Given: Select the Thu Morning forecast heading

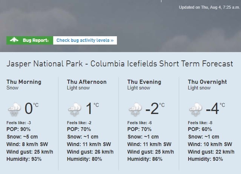Looking at the screenshot, I should 24,82.
